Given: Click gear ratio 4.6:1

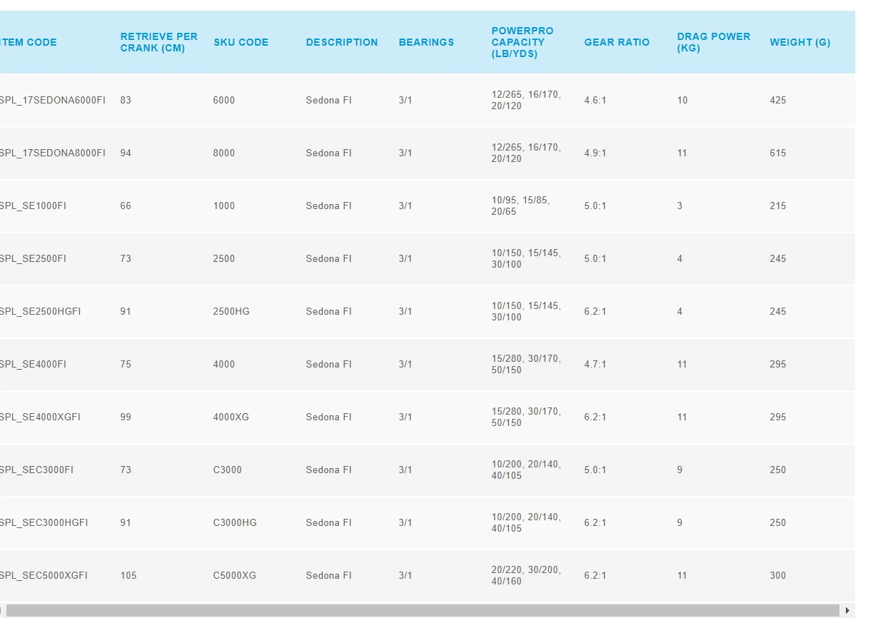Looking at the screenshot, I should coord(595,100).
